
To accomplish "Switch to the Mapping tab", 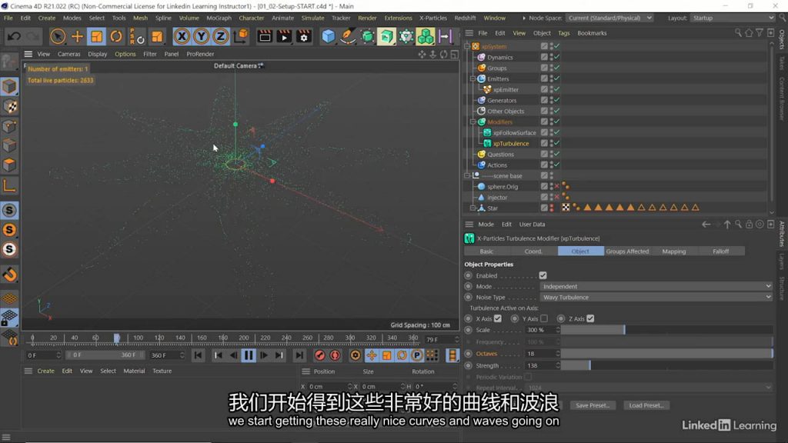I will point(674,251).
